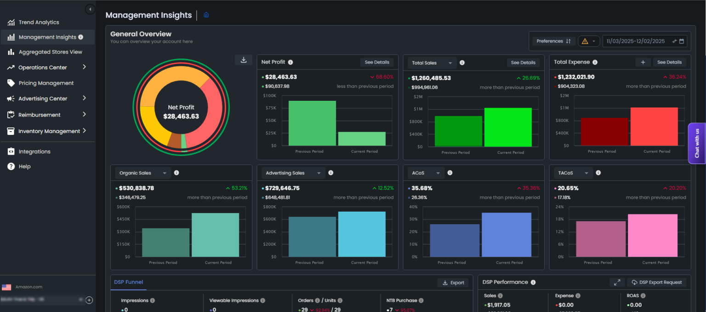
Task: Download the Net Profit donut chart
Action: (x=243, y=60)
